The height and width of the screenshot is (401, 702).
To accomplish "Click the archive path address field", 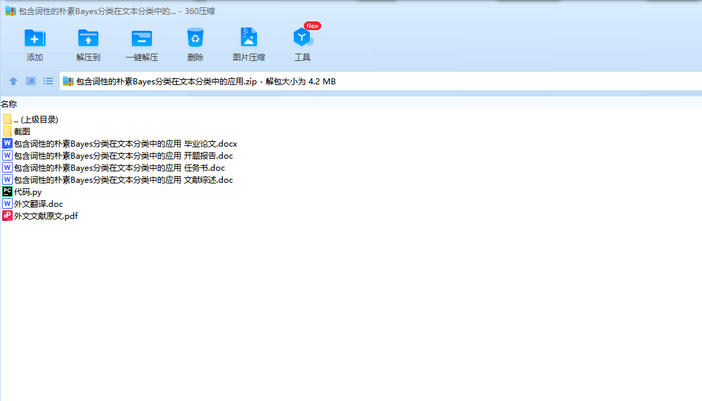I will coord(381,81).
